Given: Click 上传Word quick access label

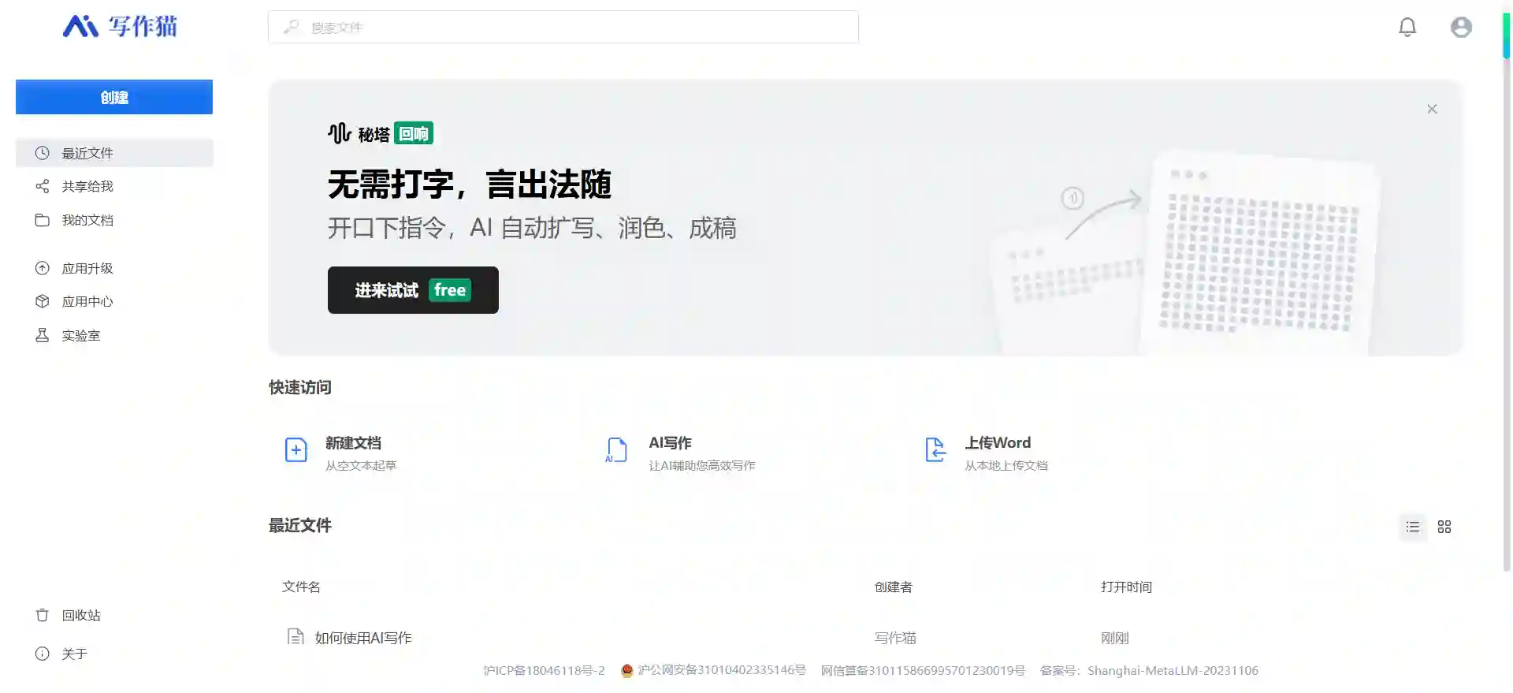Looking at the screenshot, I should [x=998, y=443].
